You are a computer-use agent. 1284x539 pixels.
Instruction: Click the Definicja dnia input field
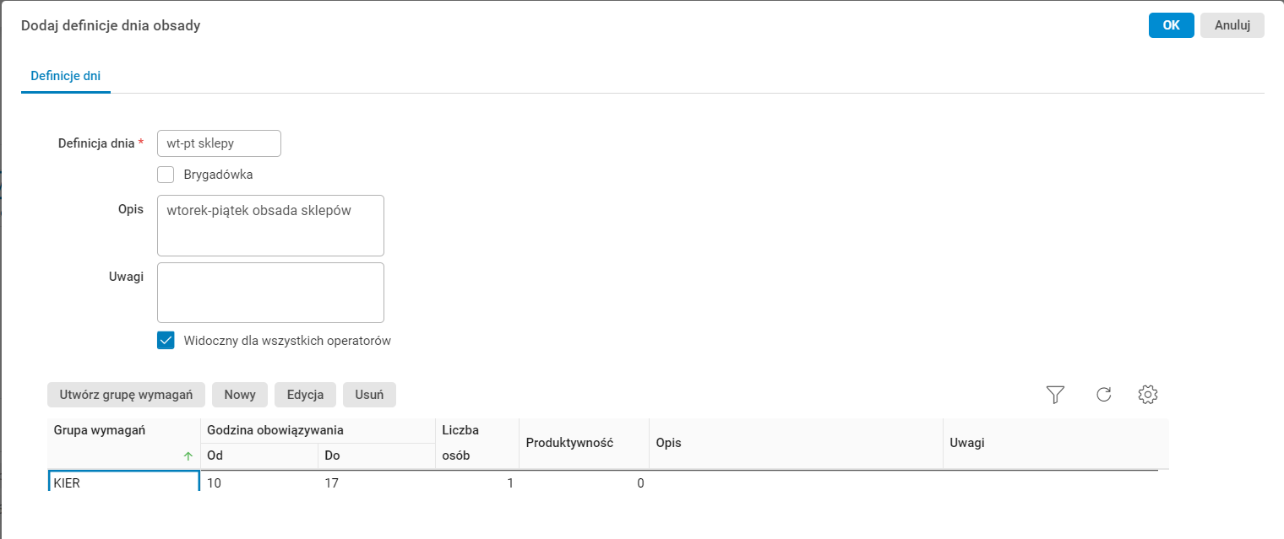[x=219, y=143]
